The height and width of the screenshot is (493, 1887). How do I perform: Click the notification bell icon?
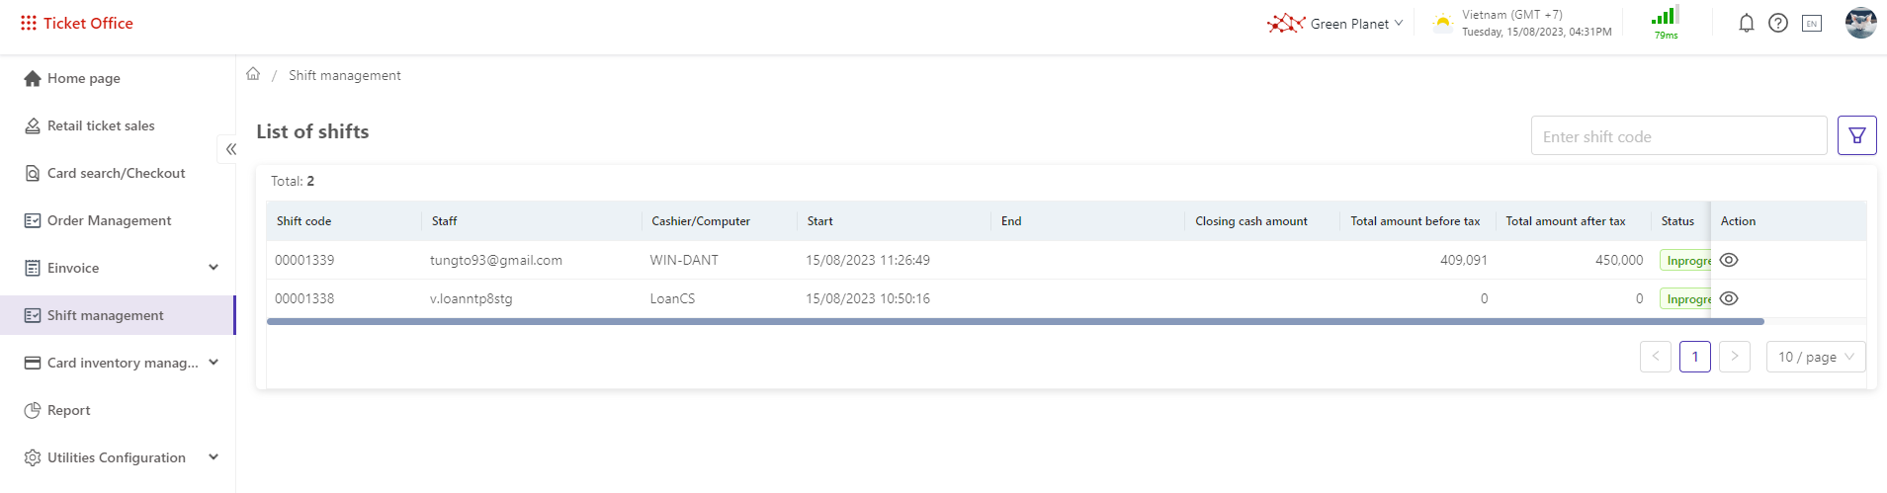(x=1747, y=23)
